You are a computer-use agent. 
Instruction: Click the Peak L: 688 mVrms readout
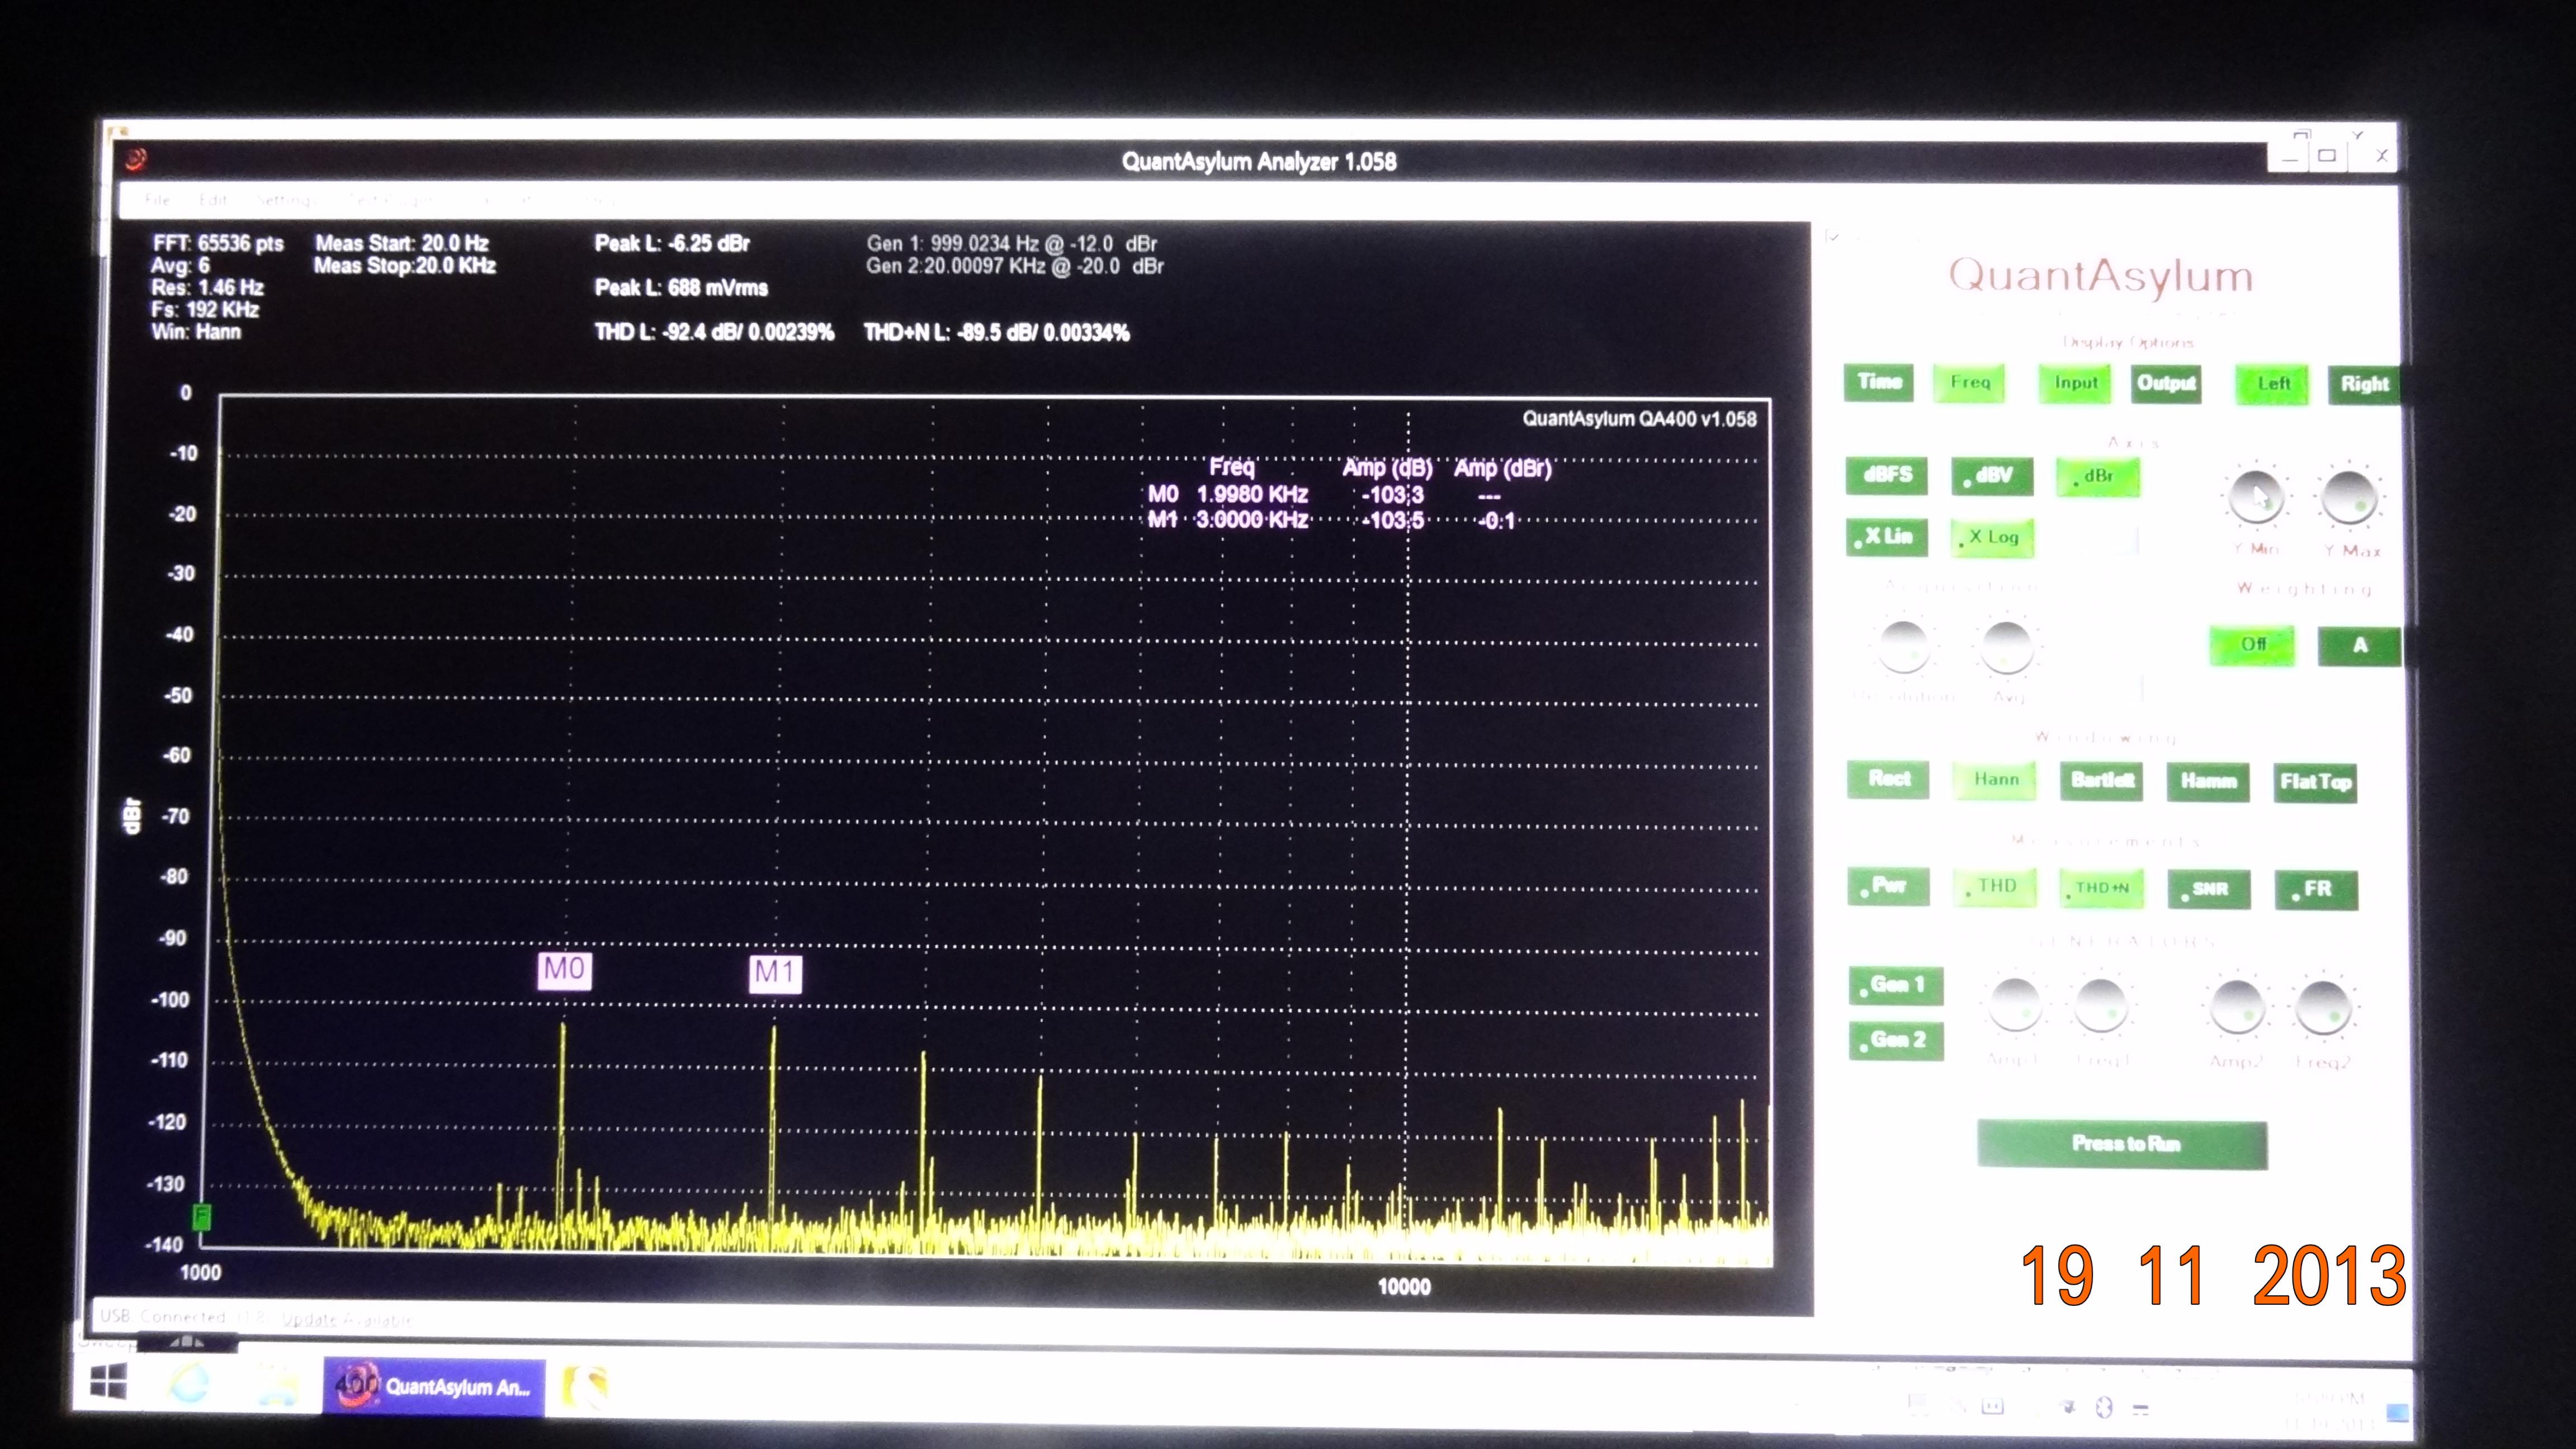coord(681,288)
